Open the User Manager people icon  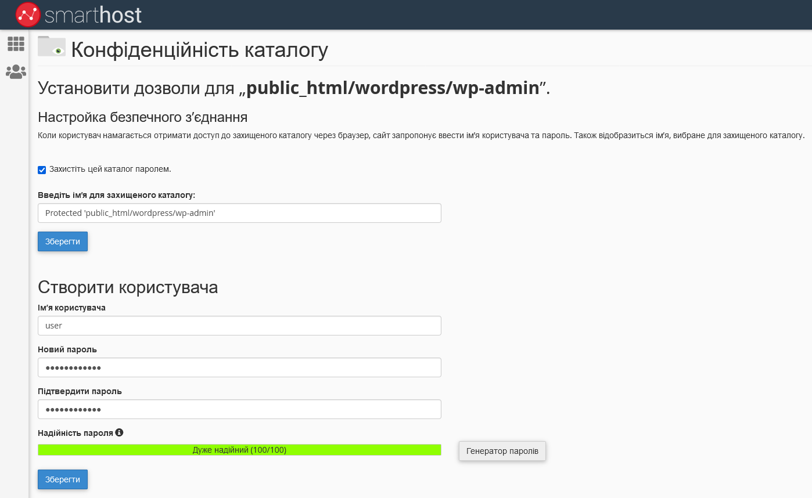16,72
